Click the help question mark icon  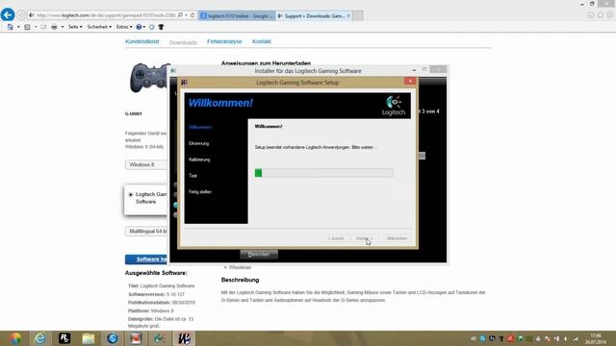[x=139, y=27]
